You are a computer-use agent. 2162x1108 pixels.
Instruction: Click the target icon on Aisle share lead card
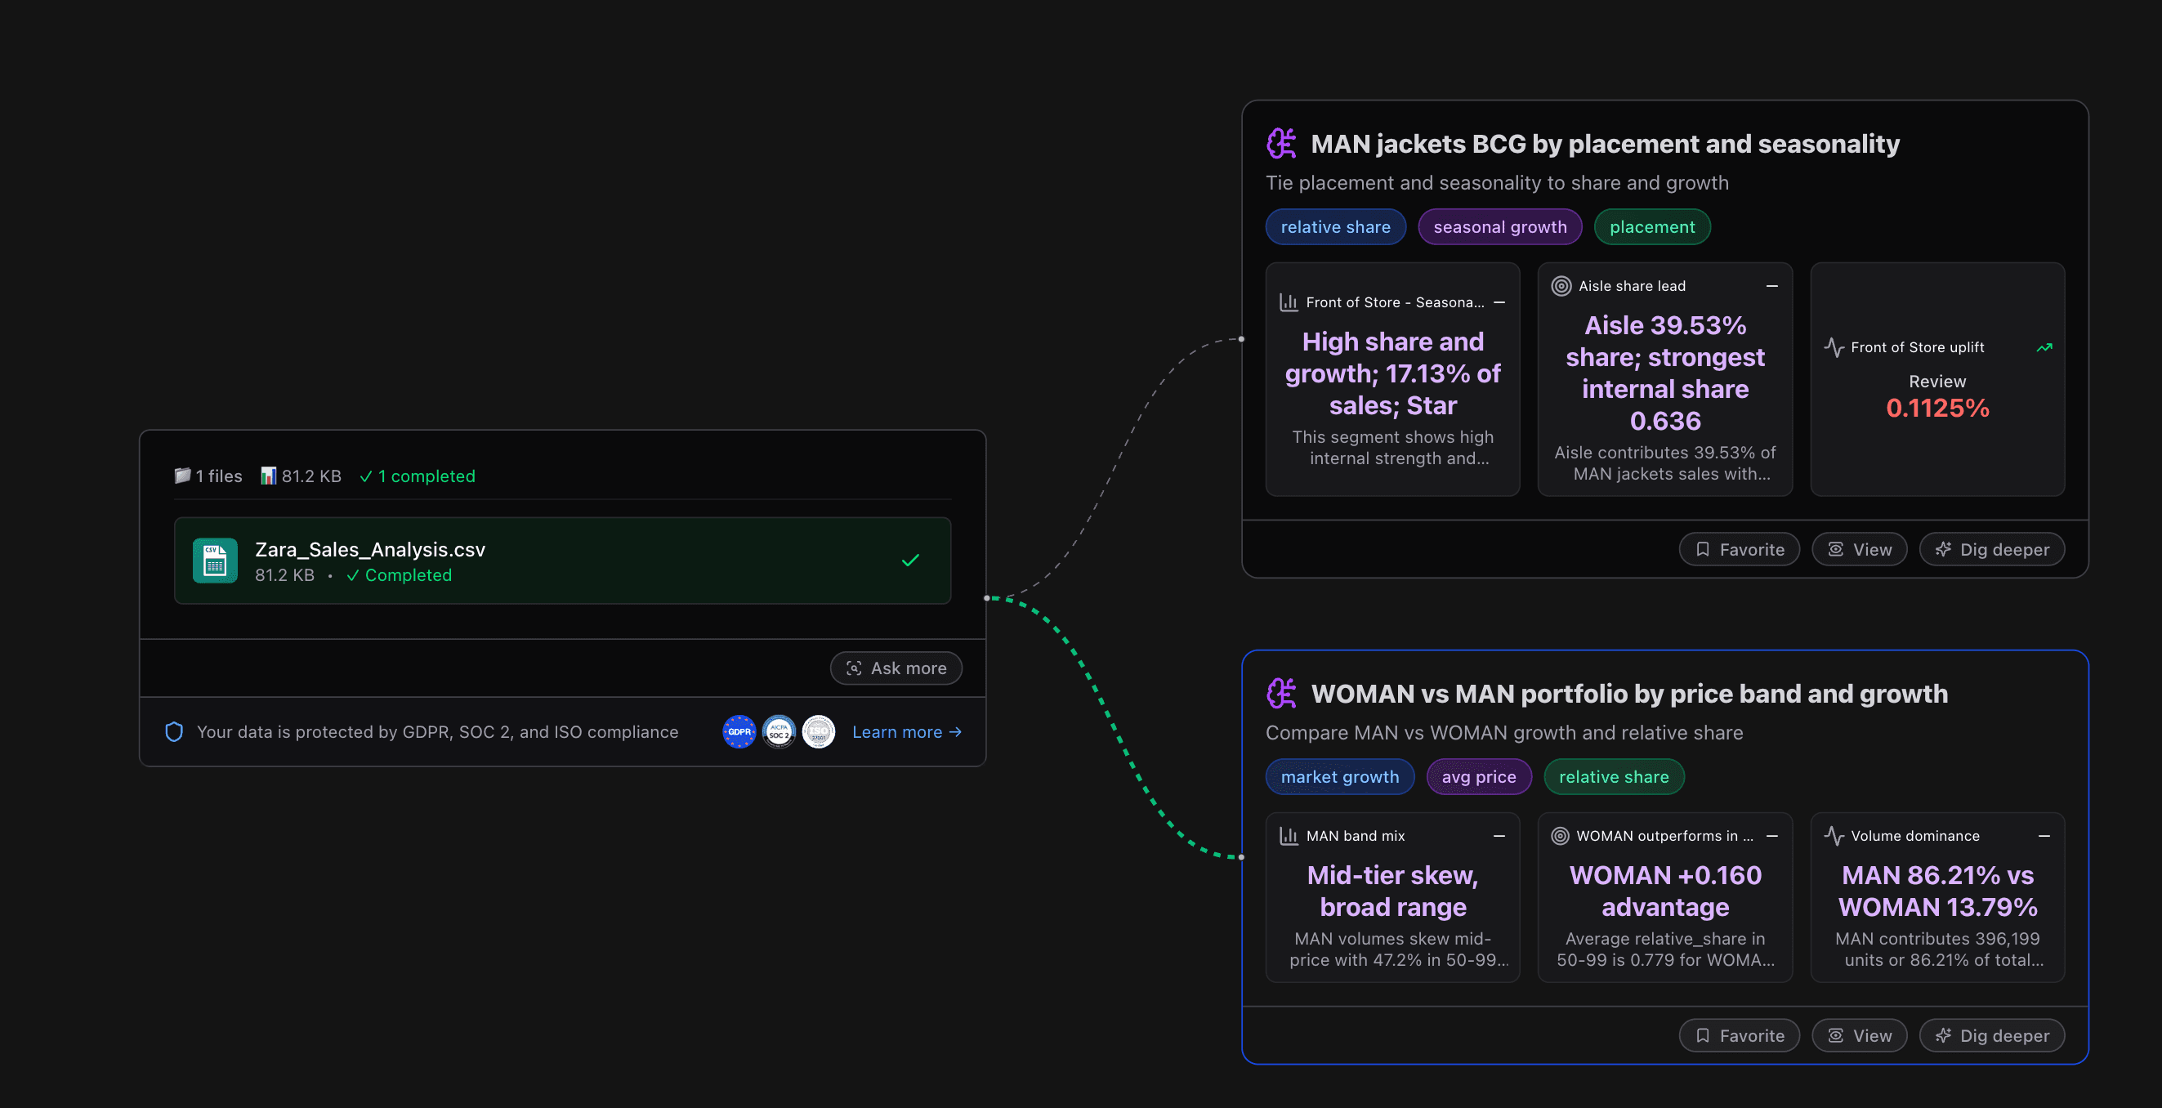1561,286
